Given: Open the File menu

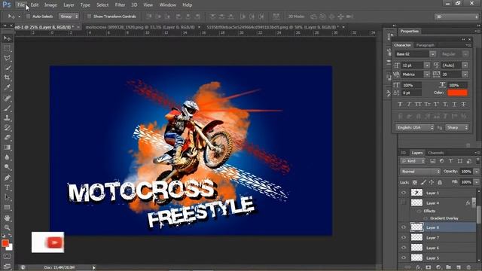Looking at the screenshot, I should coord(21,5).
